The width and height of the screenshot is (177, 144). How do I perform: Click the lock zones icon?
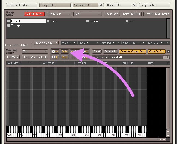click(97, 51)
